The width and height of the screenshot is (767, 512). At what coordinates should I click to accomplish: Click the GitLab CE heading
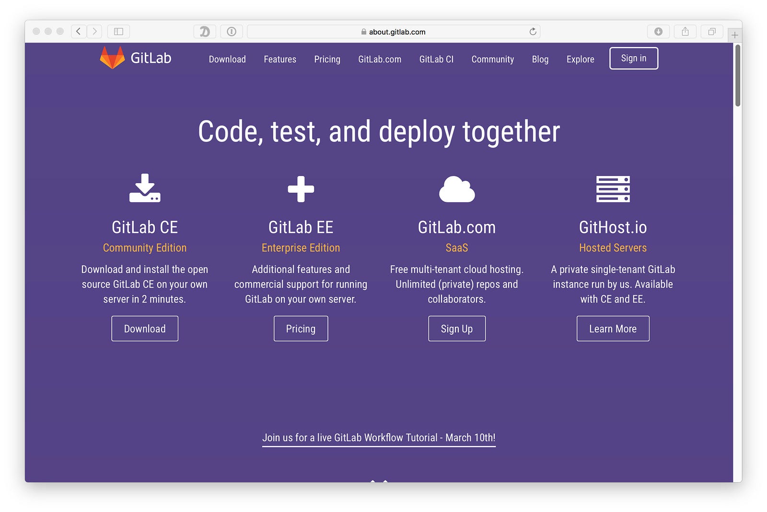point(145,227)
